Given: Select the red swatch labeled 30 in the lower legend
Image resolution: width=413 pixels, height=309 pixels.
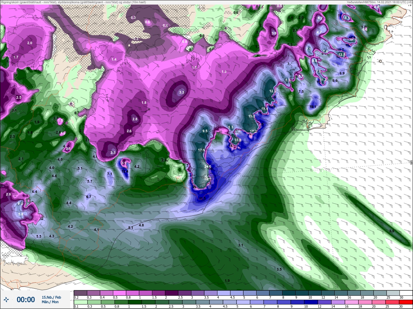Looking at the screenshot, I should pyautogui.click(x=406, y=303).
